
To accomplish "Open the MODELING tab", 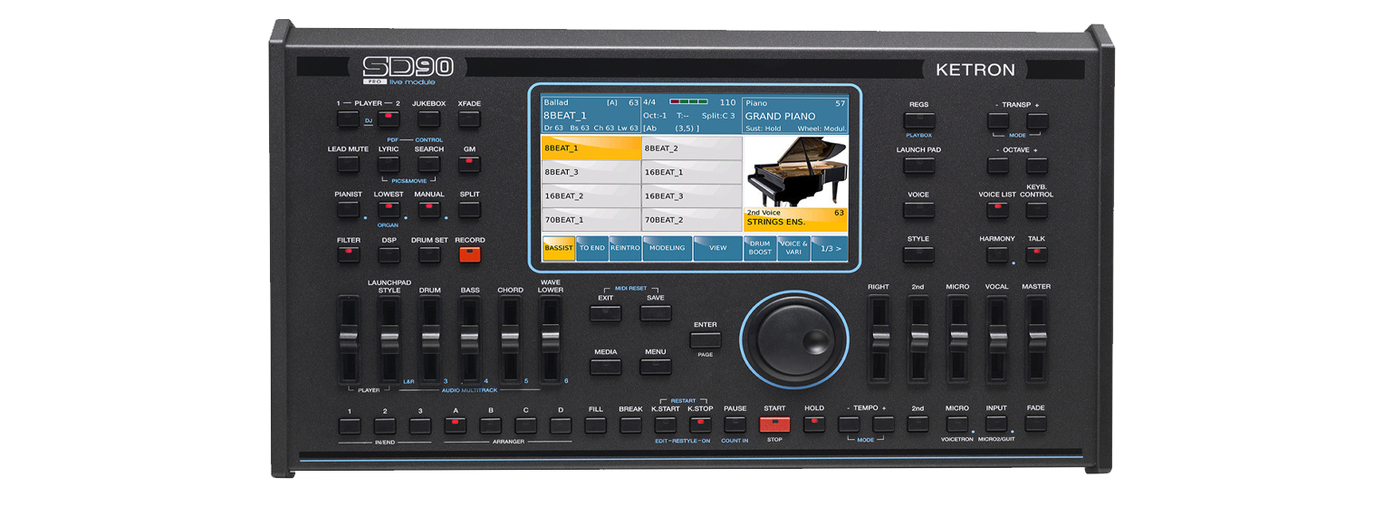I will 667,248.
